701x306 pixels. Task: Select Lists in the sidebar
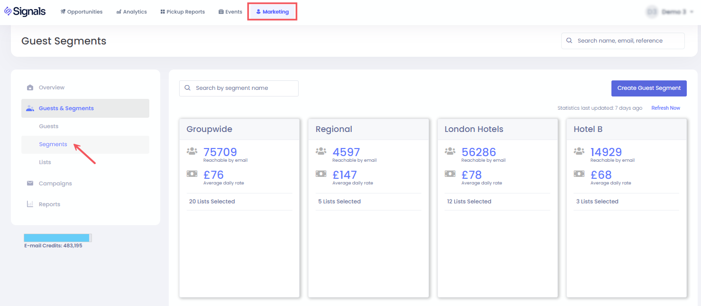click(45, 162)
